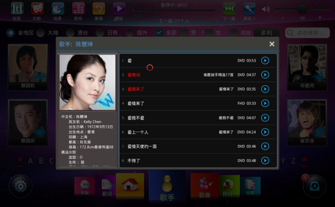The height and width of the screenshot is (207, 335).
Task: Play song 1 爱
Action: point(265,61)
